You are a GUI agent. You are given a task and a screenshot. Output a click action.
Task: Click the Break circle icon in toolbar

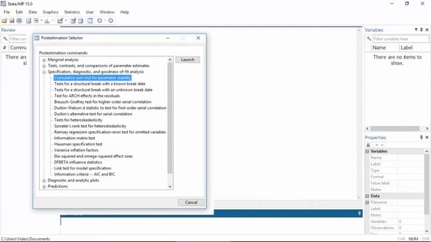point(110,21)
